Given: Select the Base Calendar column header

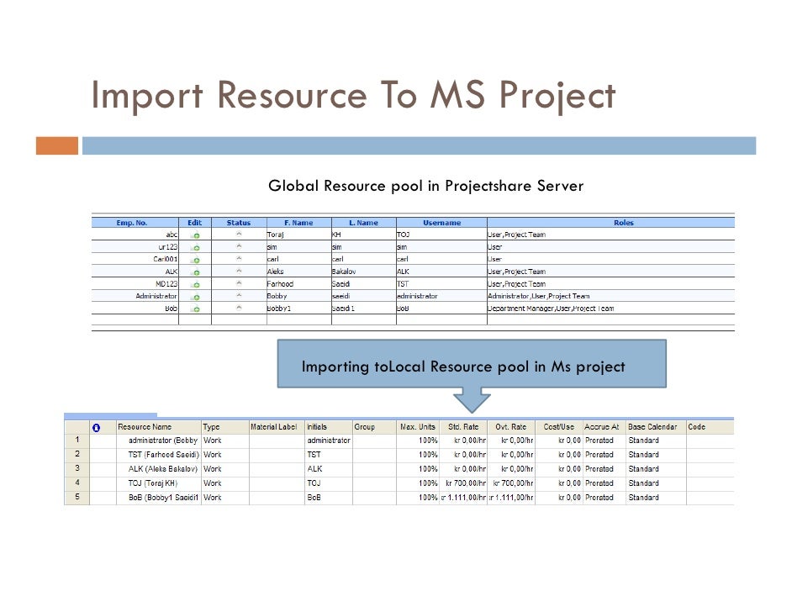Looking at the screenshot, I should pyautogui.click(x=656, y=427).
